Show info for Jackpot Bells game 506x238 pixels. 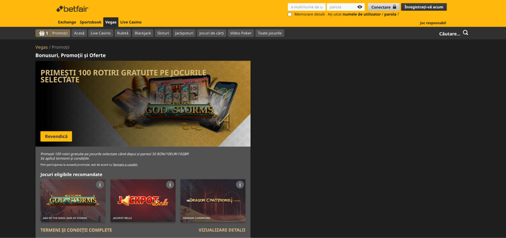170,185
